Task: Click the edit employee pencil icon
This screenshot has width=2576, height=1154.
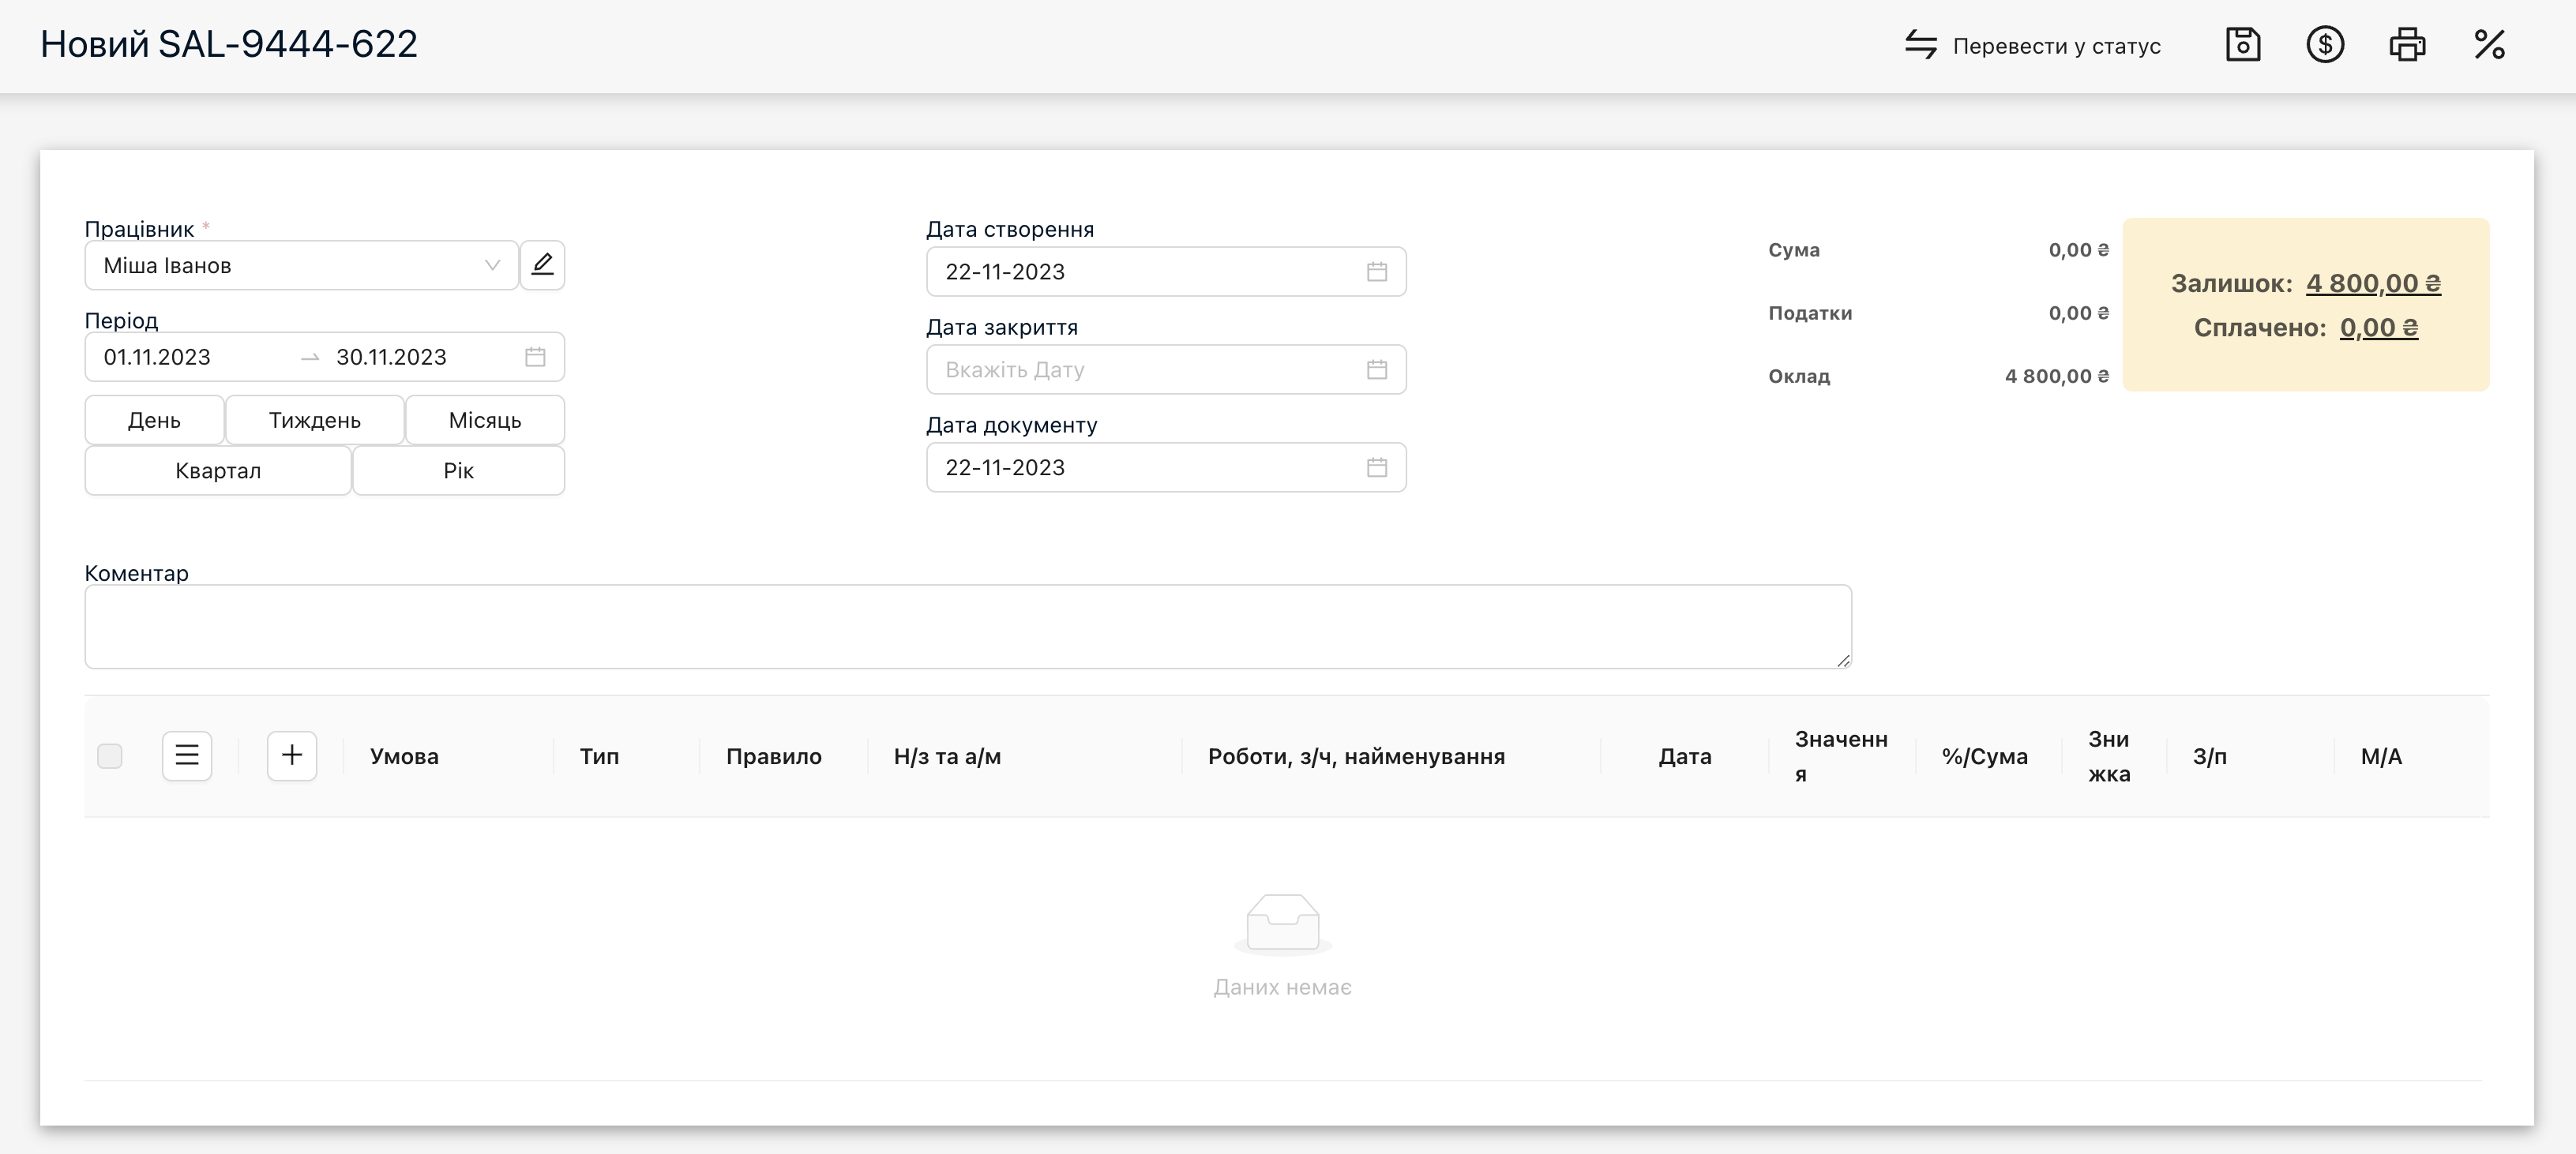Action: (542, 264)
